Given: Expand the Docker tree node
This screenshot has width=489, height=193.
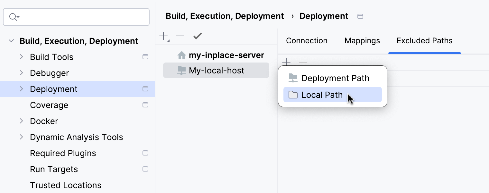Looking at the screenshot, I should 22,121.
